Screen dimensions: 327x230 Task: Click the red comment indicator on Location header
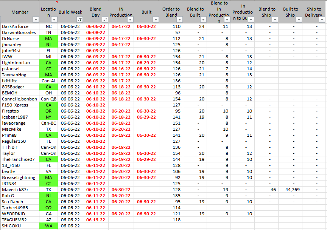pos(56,2)
